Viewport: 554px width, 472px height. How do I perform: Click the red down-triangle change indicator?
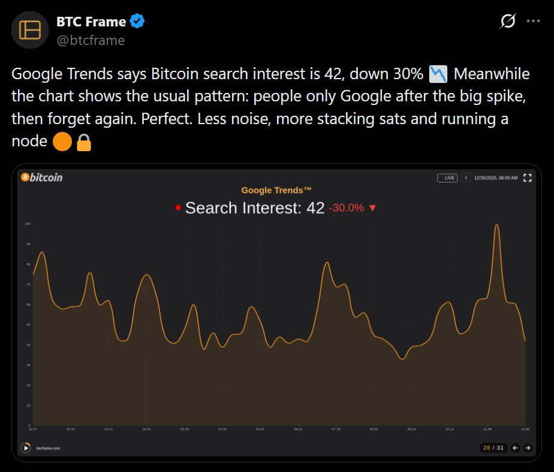[x=372, y=208]
